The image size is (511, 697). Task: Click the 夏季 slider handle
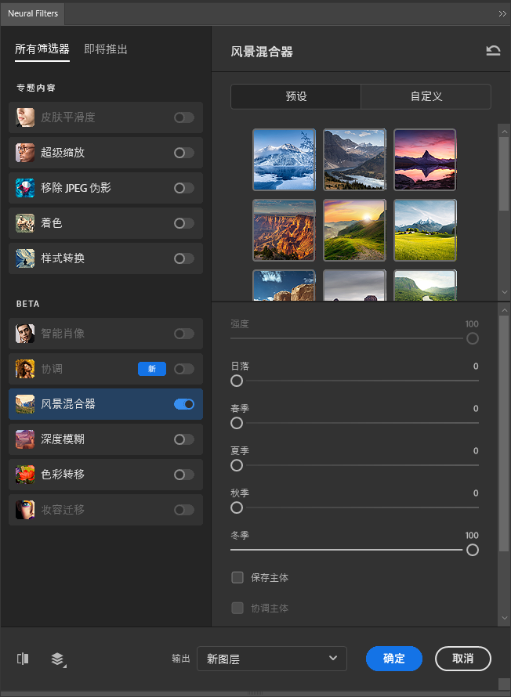coord(237,465)
